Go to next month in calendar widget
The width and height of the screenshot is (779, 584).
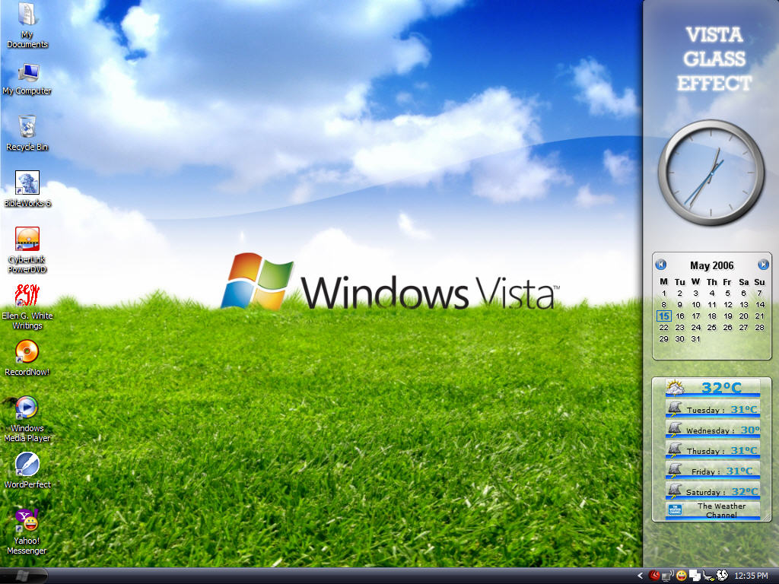pyautogui.click(x=763, y=265)
